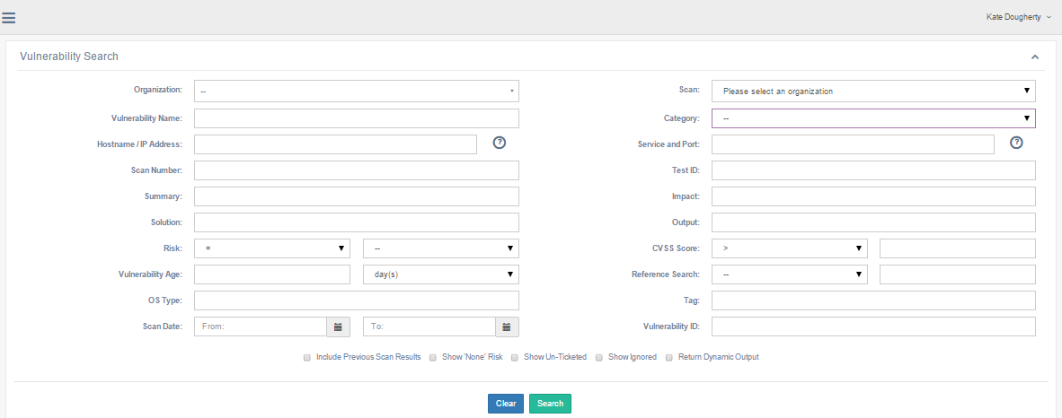Click help icon beside Service and Port
Viewport: 1062px width, 418px height.
click(x=1017, y=143)
